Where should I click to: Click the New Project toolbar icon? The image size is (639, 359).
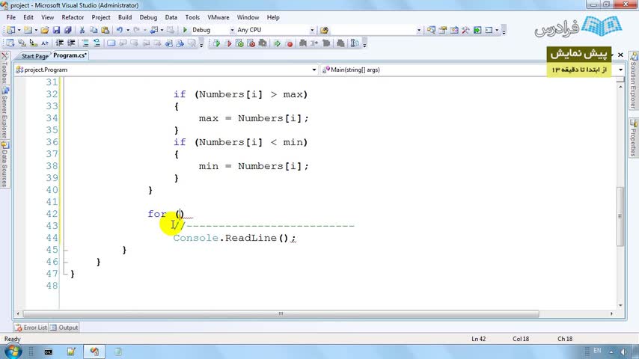click(10, 30)
